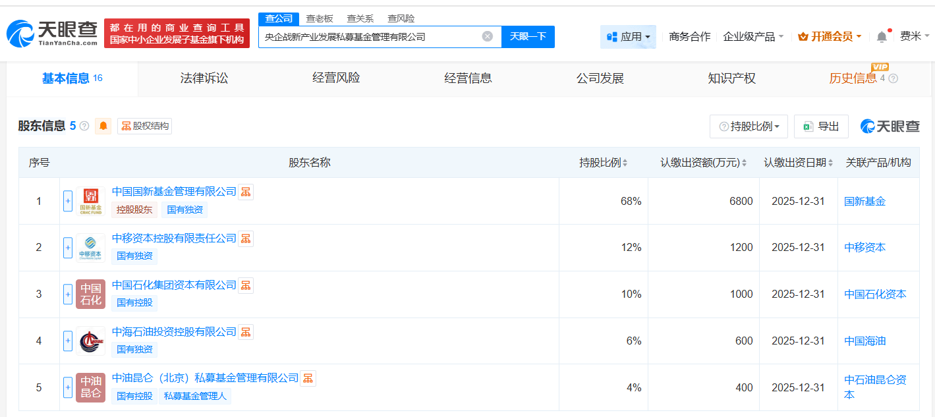Switch to 法律诉讼 tab
The image size is (935, 417).
204,78
